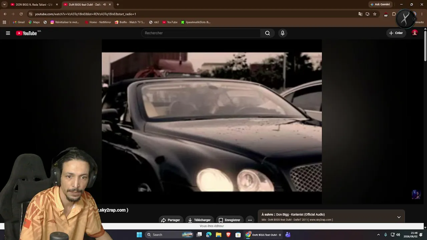Close the DON BIGG ft. Reda Taliani tab
The height and width of the screenshot is (240, 427).
[x=57, y=5]
